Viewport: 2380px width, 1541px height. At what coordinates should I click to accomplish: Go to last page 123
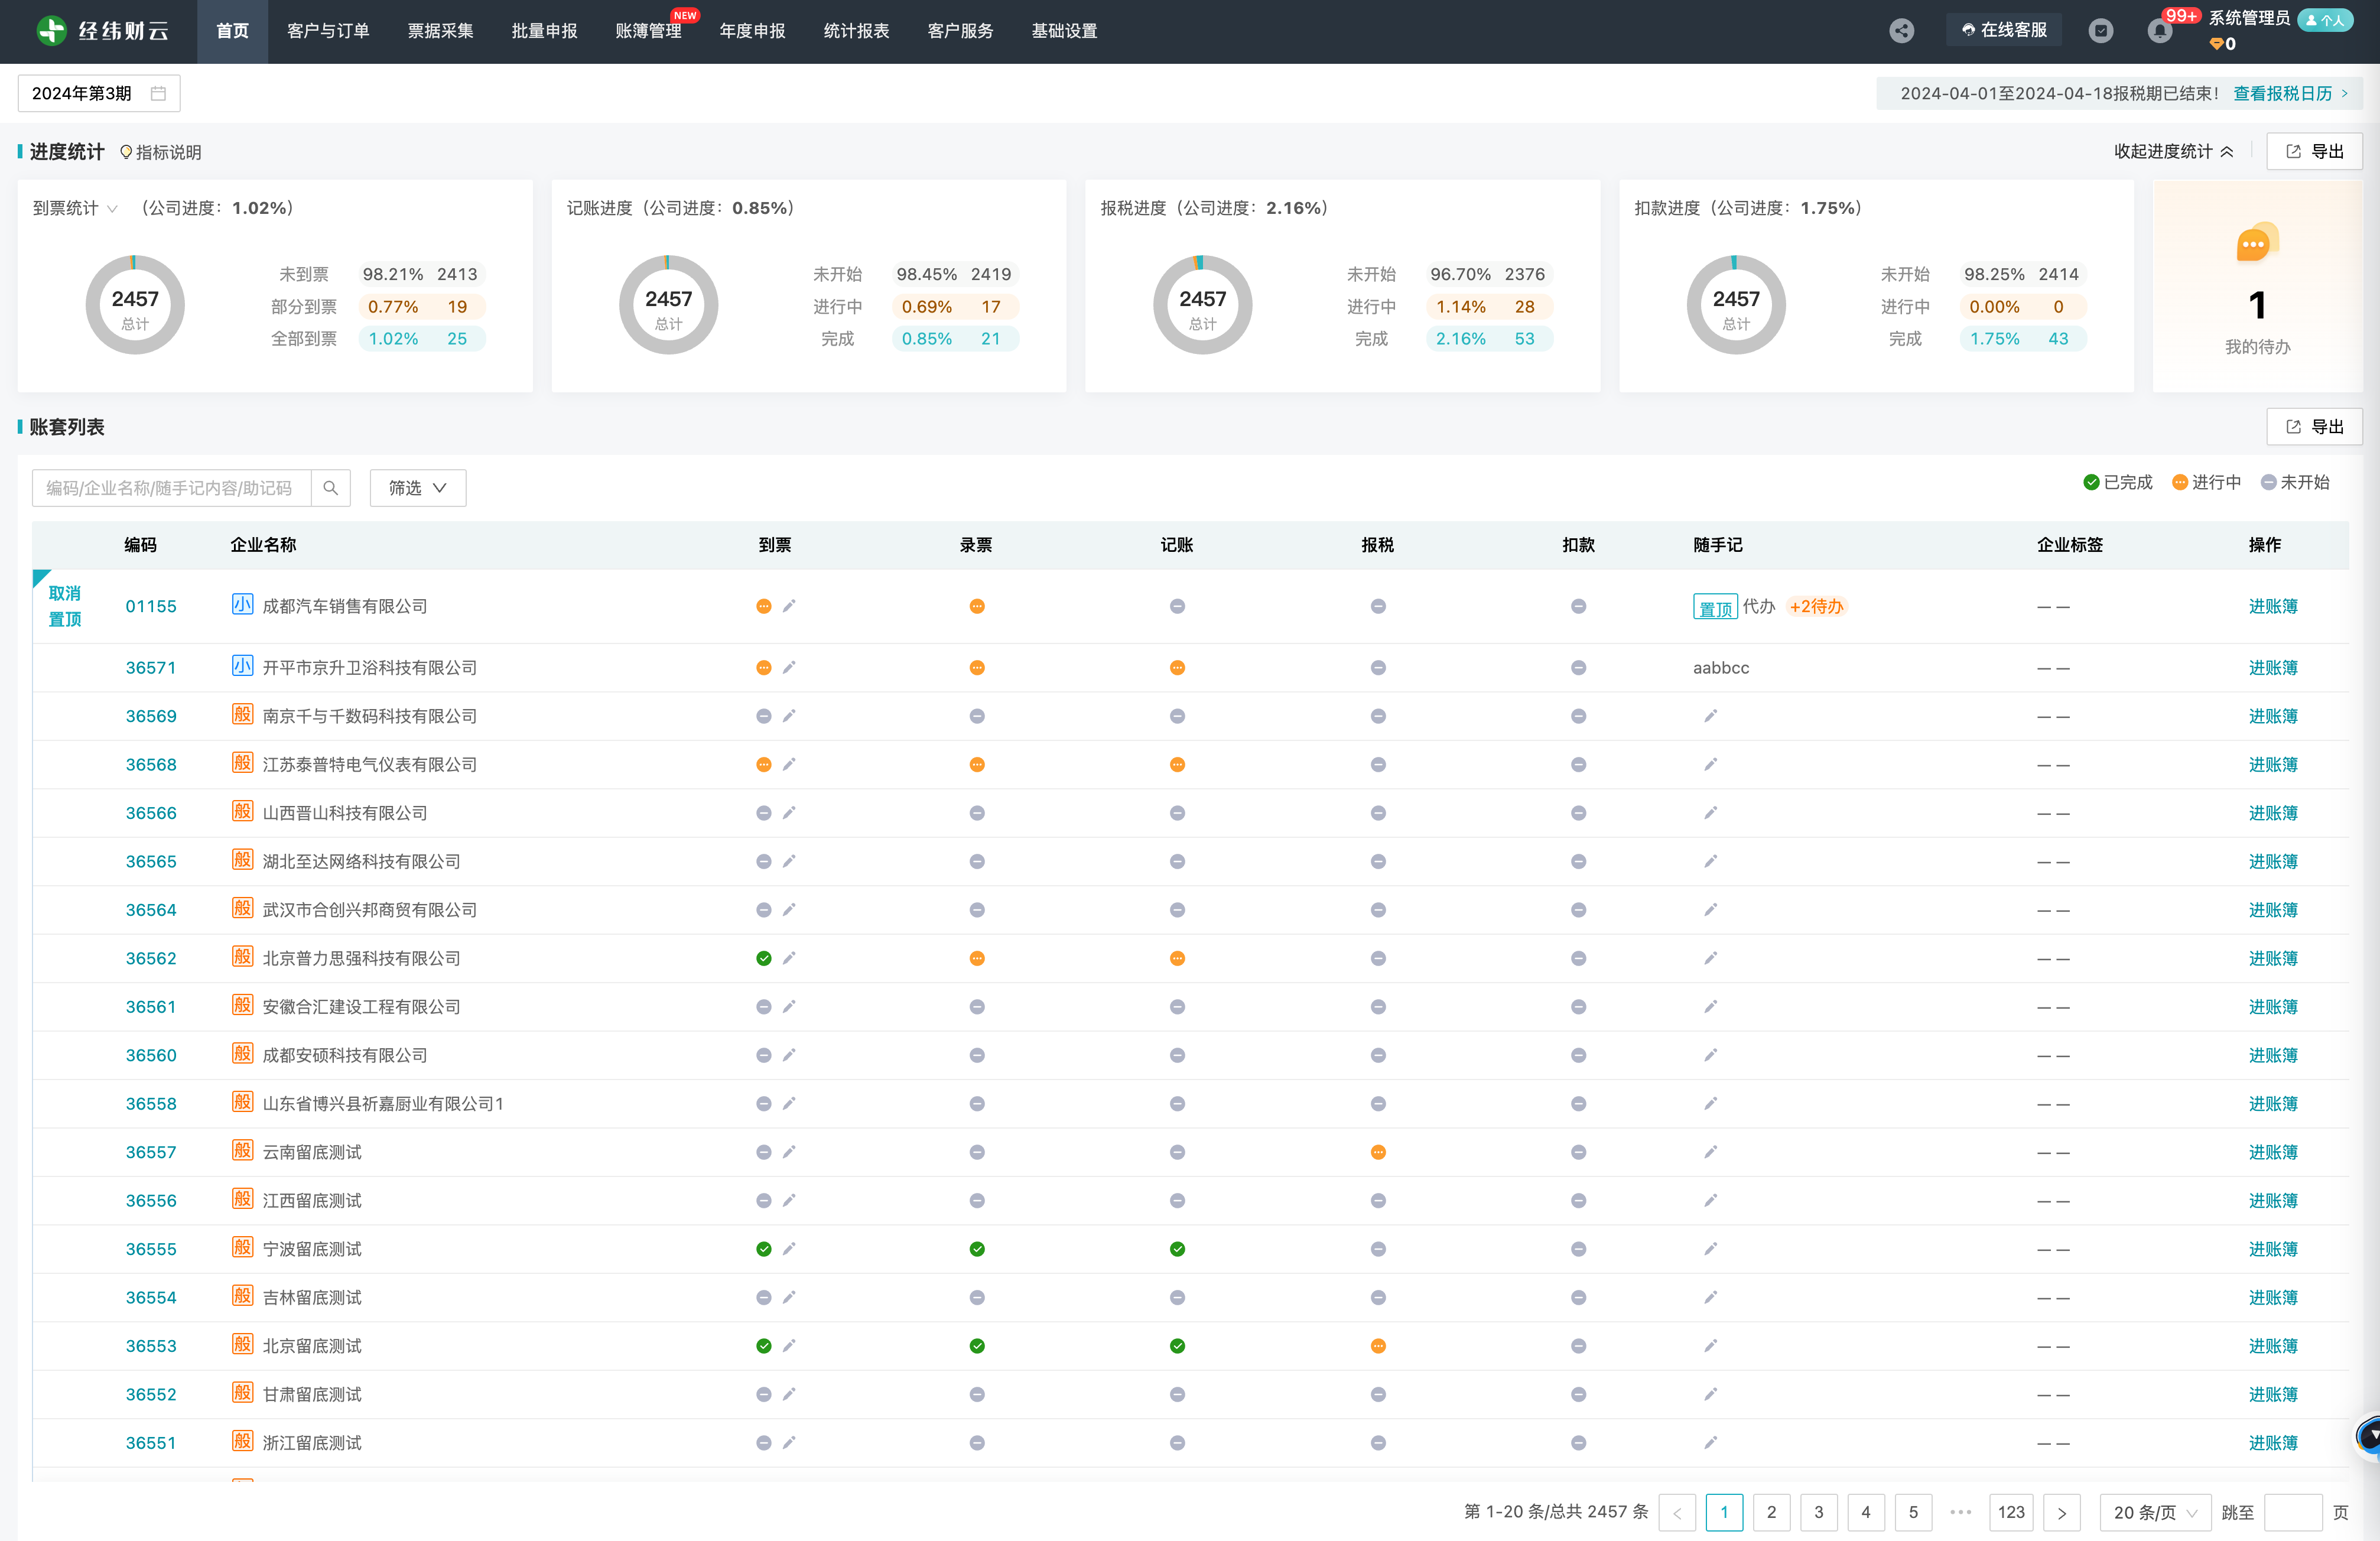2011,1513
